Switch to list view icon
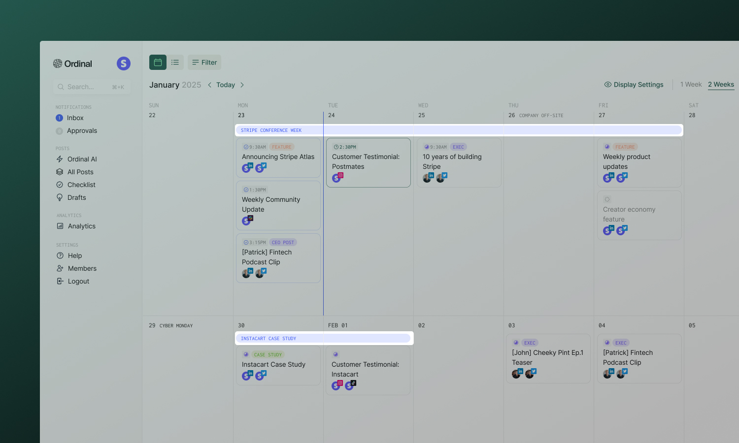 coord(175,63)
